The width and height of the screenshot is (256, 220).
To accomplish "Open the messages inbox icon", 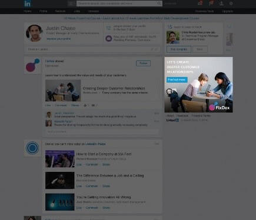I will pos(200,3).
